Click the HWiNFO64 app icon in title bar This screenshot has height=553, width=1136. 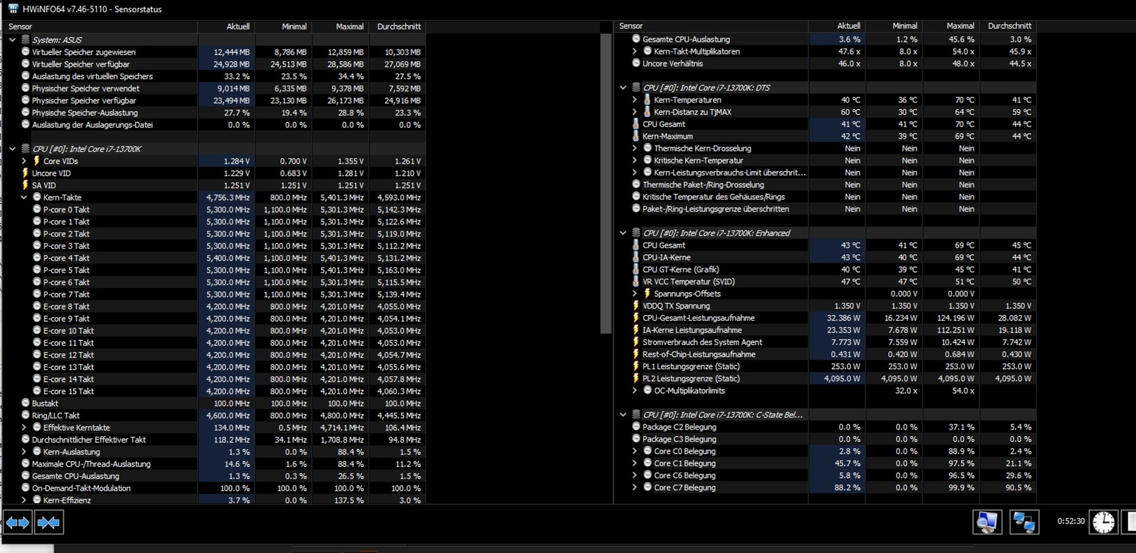[13, 9]
